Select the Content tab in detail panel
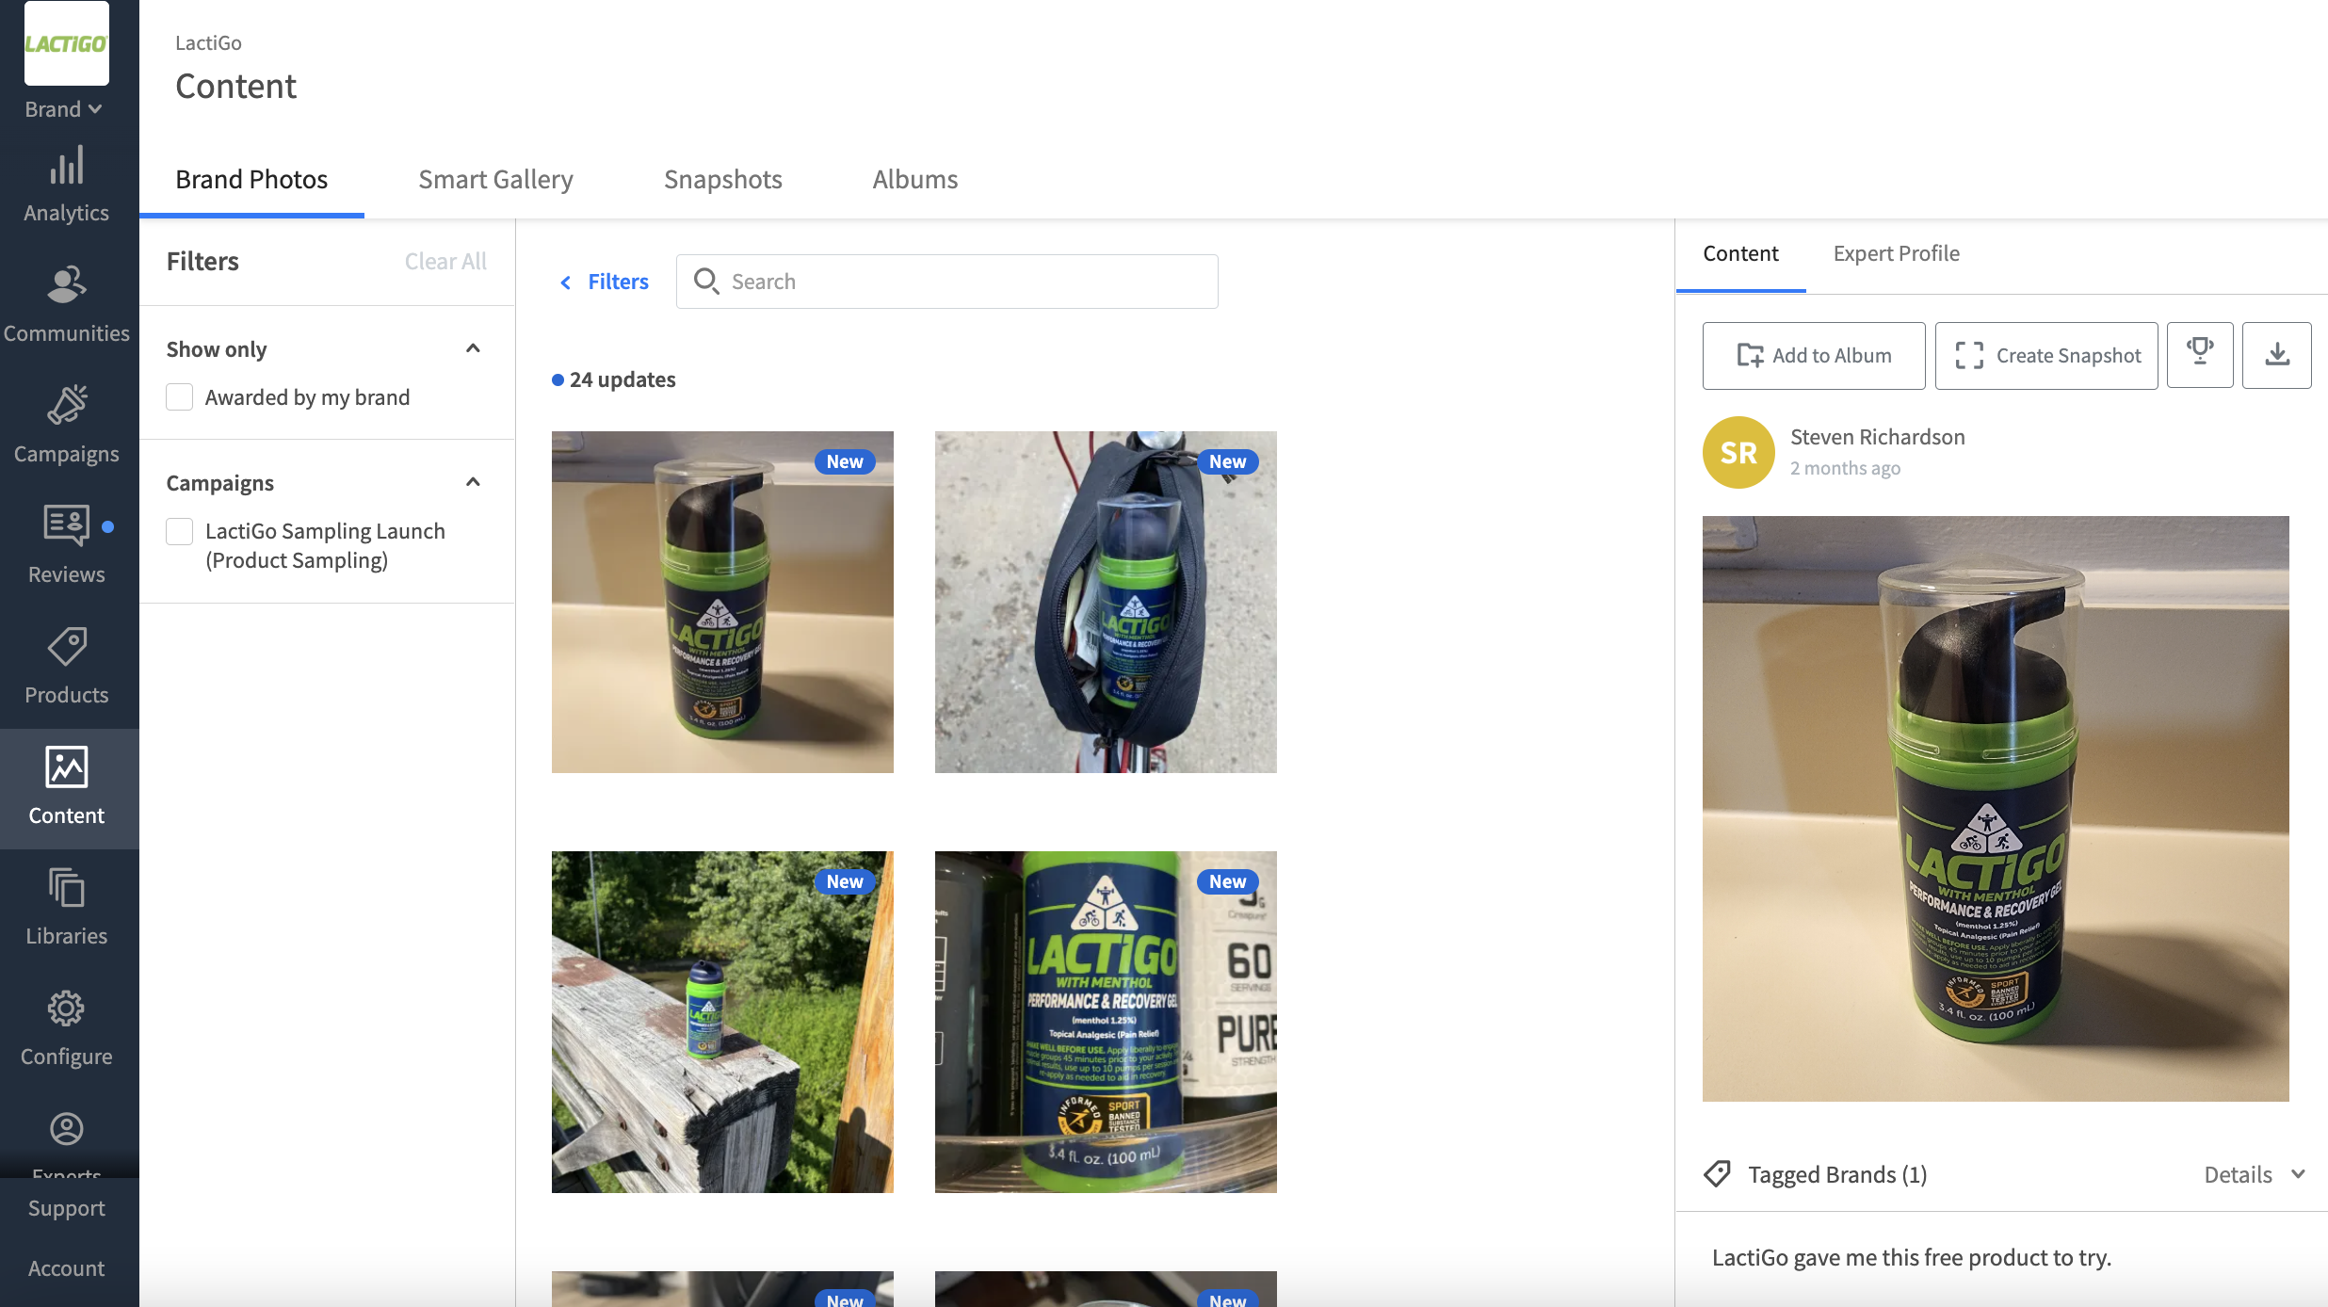The height and width of the screenshot is (1307, 2328). 1740,253
